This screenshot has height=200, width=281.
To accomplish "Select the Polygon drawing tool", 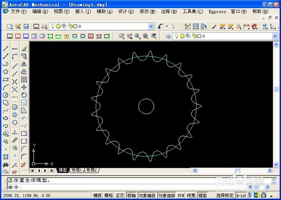I will tap(6, 72).
